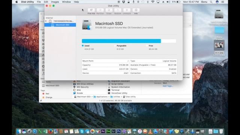Click the Purgeable legend label
Viewport: 240px width, 135px height.
(x=121, y=46)
